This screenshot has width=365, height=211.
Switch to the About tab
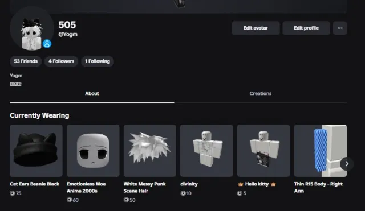click(x=92, y=93)
